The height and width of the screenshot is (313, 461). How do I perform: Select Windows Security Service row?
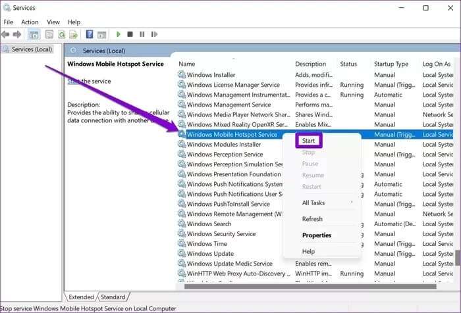(x=315, y=233)
